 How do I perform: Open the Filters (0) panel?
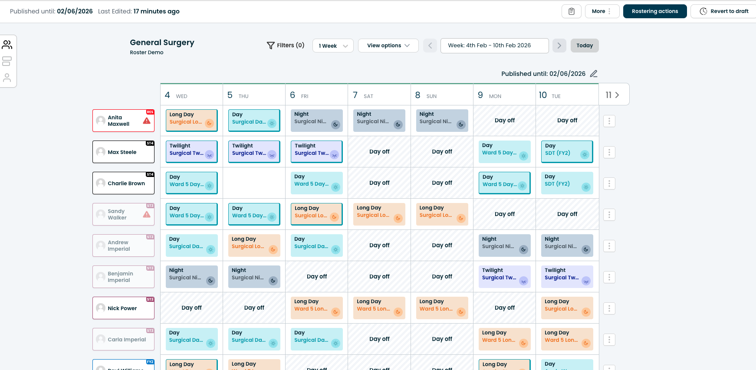pyautogui.click(x=286, y=45)
